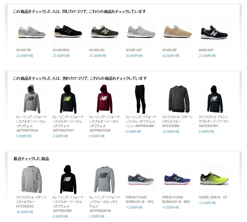The image size is (247, 222).
Task: Open the black JMPP6664BK sweat pants image
Action: [x=141, y=99]
